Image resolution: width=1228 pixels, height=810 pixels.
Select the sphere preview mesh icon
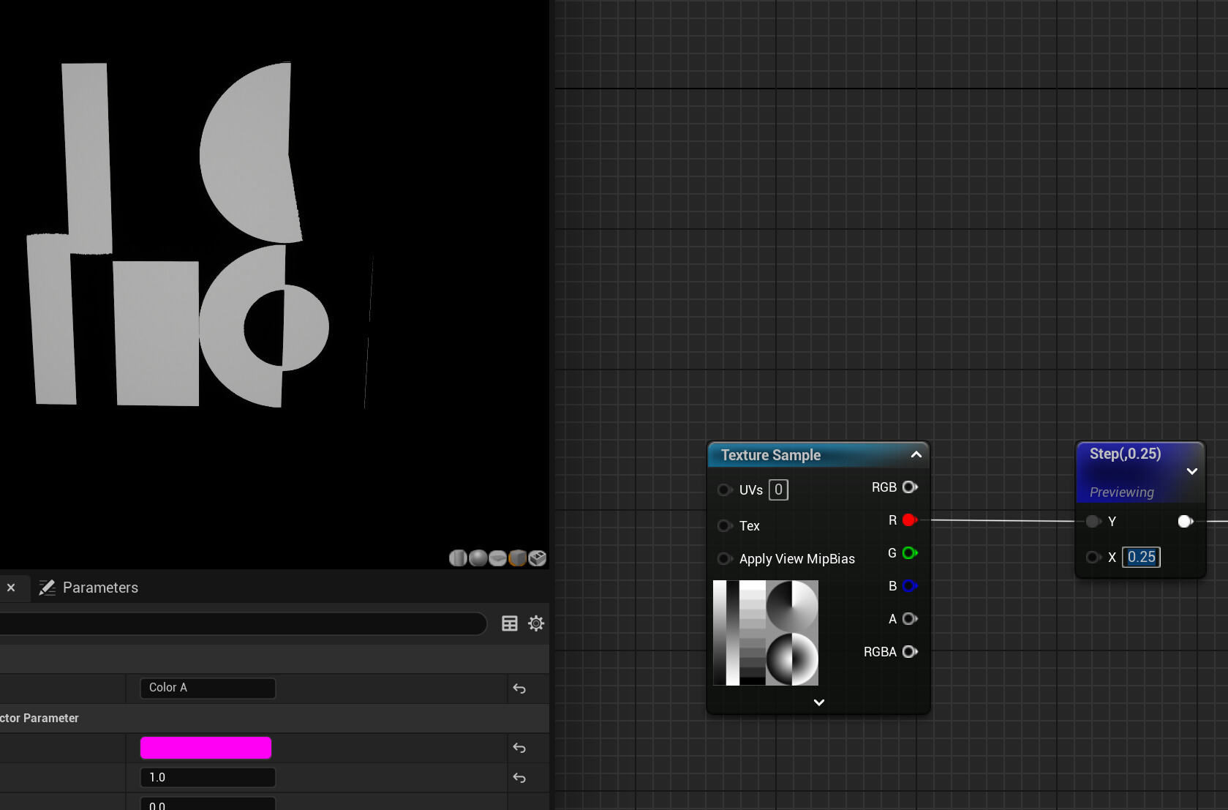(x=478, y=558)
